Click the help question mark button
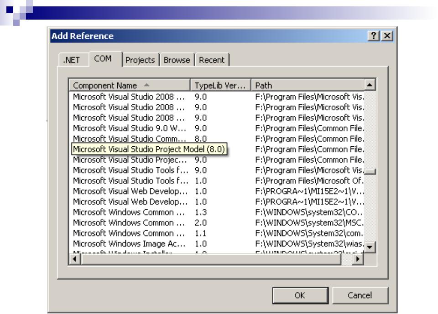The width and height of the screenshot is (438, 314). point(374,36)
